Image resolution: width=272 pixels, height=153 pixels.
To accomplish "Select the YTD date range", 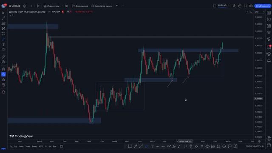I will [41, 146].
